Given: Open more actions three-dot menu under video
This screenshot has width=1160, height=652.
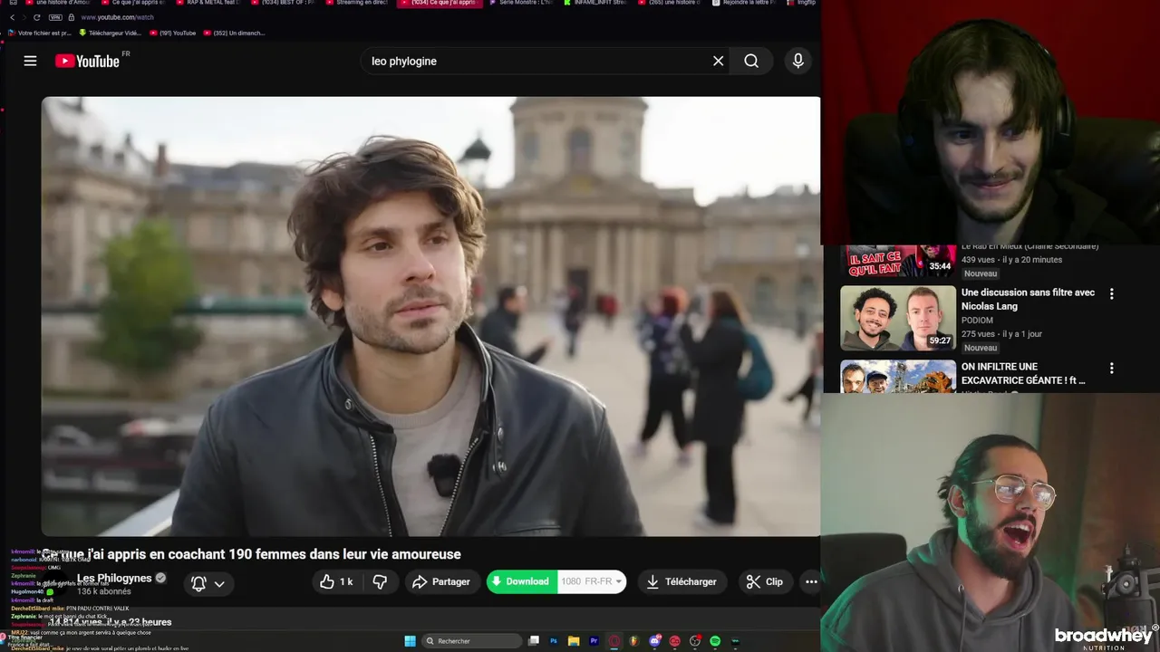Looking at the screenshot, I should pyautogui.click(x=811, y=581).
